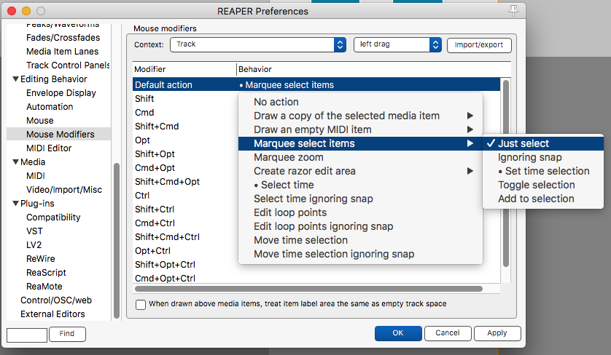
Task: Collapse the Editing Behavior tree section
Action: (x=15, y=79)
